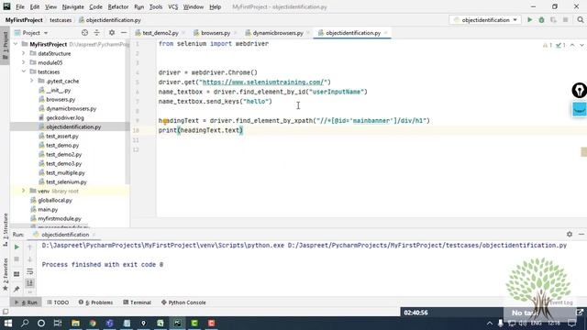Select test_selenium.py in project tree
This screenshot has height=330, width=587.
point(66,181)
